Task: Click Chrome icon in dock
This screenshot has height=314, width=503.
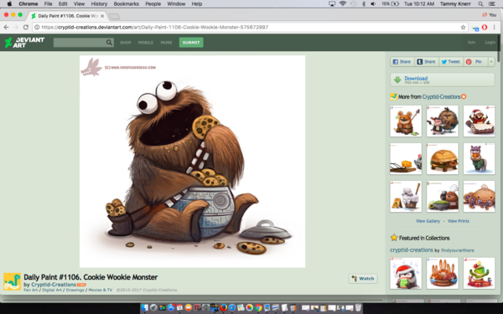Action: click(x=258, y=307)
